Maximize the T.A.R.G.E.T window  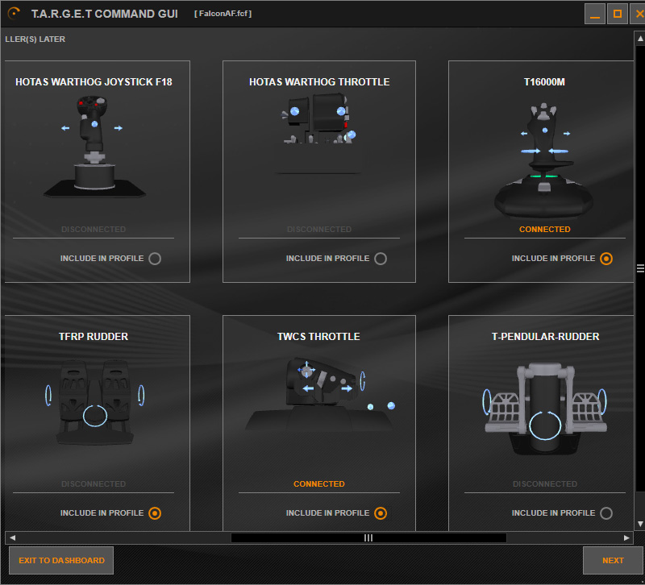coord(618,14)
